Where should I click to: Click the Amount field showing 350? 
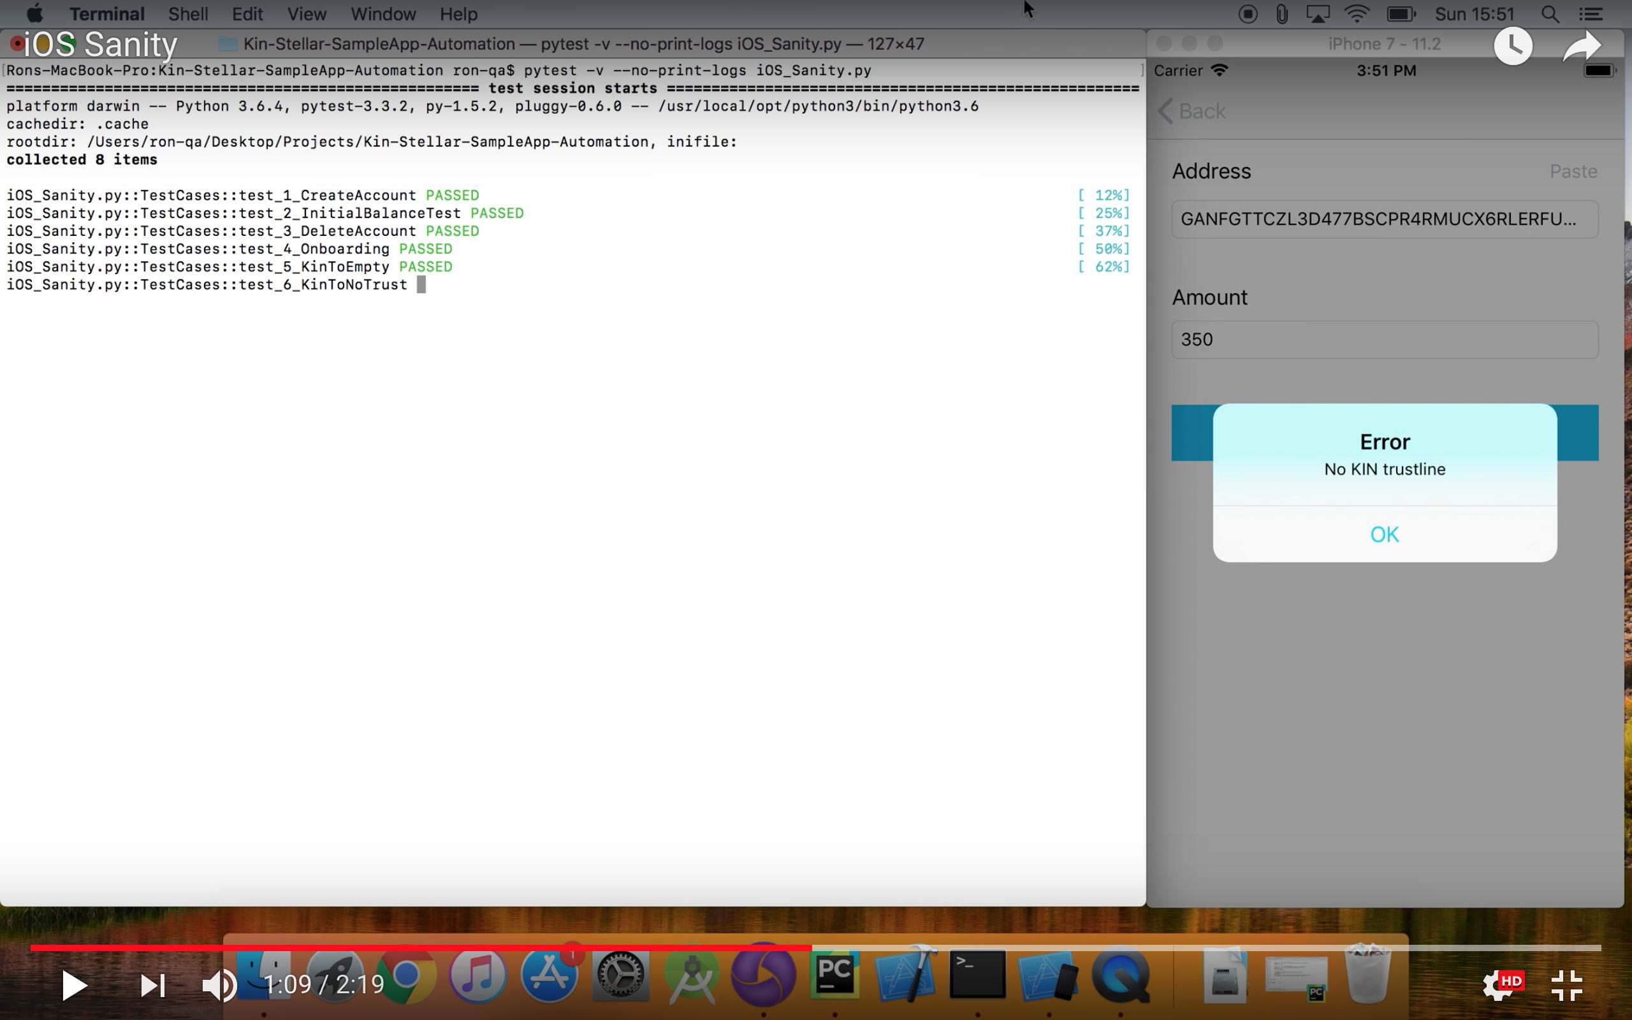pos(1383,339)
